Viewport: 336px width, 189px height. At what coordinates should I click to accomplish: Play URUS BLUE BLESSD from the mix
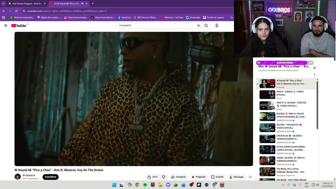point(286,139)
